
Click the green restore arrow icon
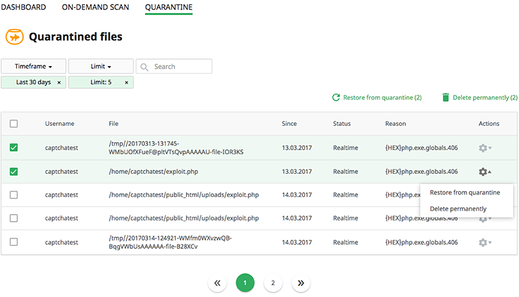point(336,97)
